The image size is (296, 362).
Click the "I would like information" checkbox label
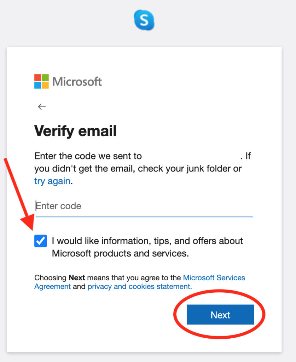(147, 247)
